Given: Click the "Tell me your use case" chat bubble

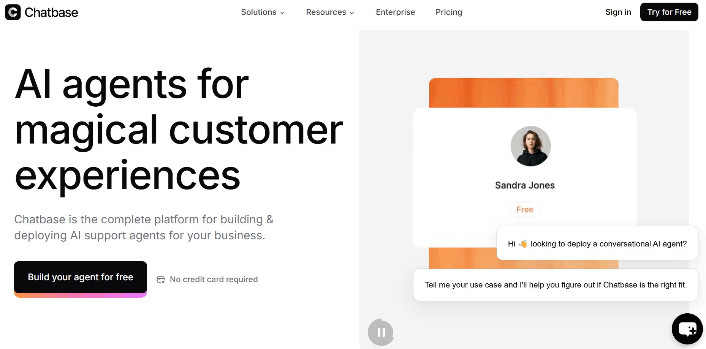Looking at the screenshot, I should 556,285.
